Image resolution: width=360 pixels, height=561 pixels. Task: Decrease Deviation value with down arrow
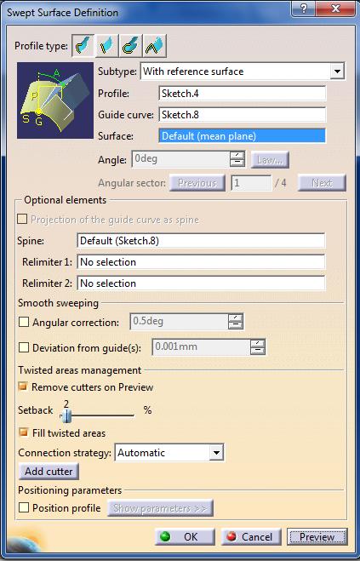point(258,351)
